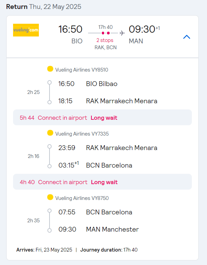Click the 4h 40 Connect in airport banner
Image resolution: width=207 pixels, height=265 pixels.
[x=102, y=182]
